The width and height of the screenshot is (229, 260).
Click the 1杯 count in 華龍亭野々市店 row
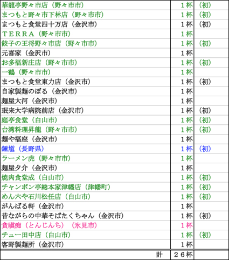point(186,5)
